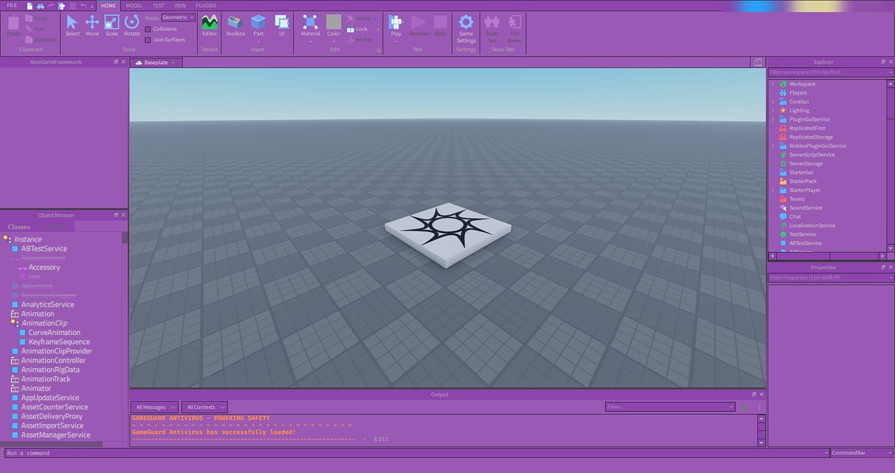
Task: Enable the Collisions checkbox
Action: (148, 29)
